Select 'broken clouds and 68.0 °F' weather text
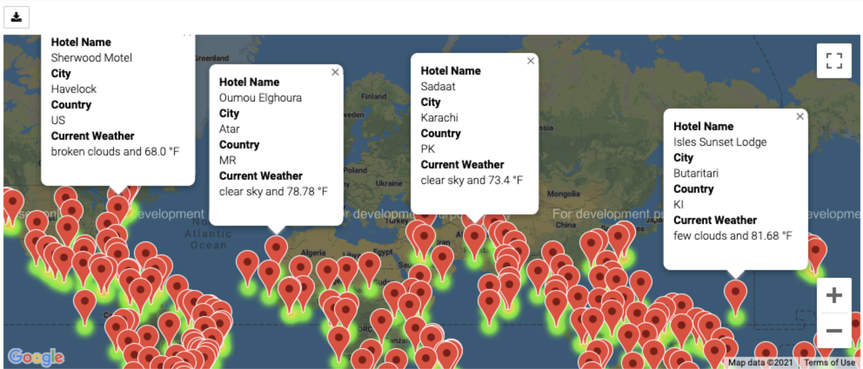The image size is (863, 369). pos(115,152)
